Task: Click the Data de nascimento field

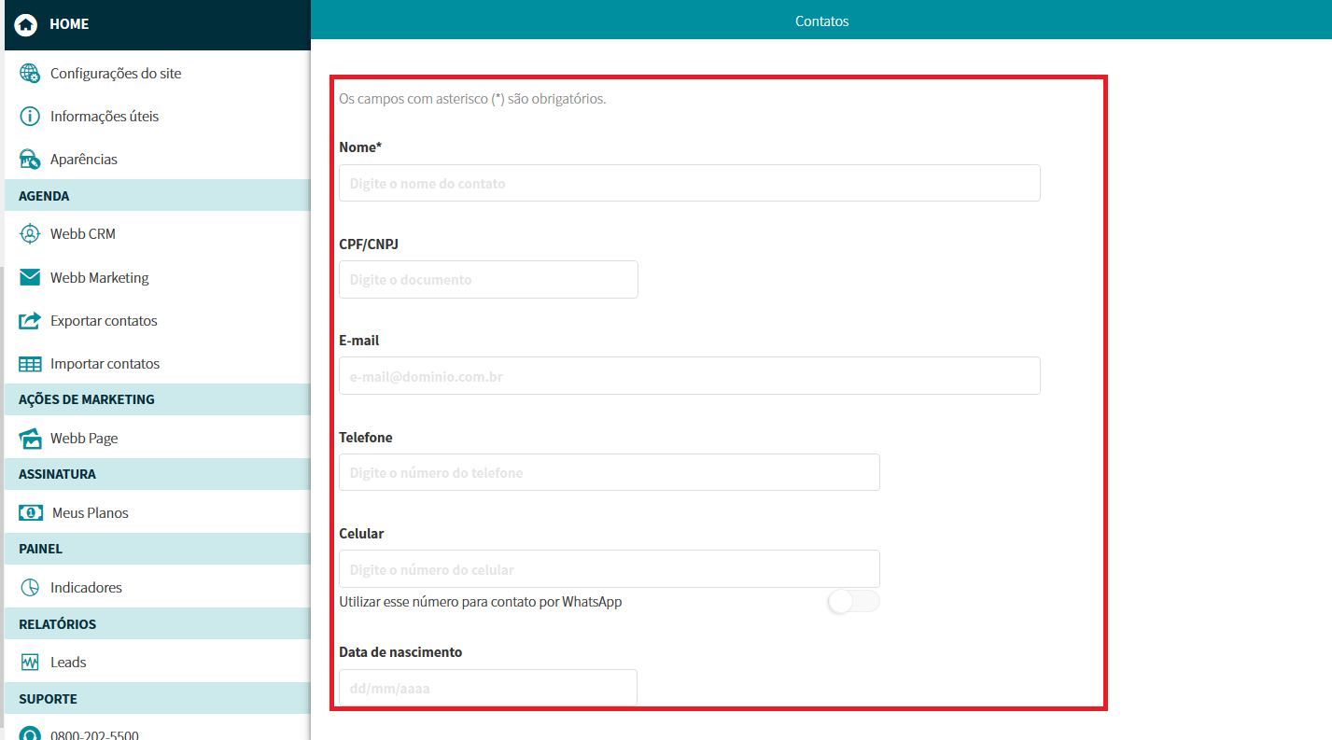Action: tap(487, 689)
